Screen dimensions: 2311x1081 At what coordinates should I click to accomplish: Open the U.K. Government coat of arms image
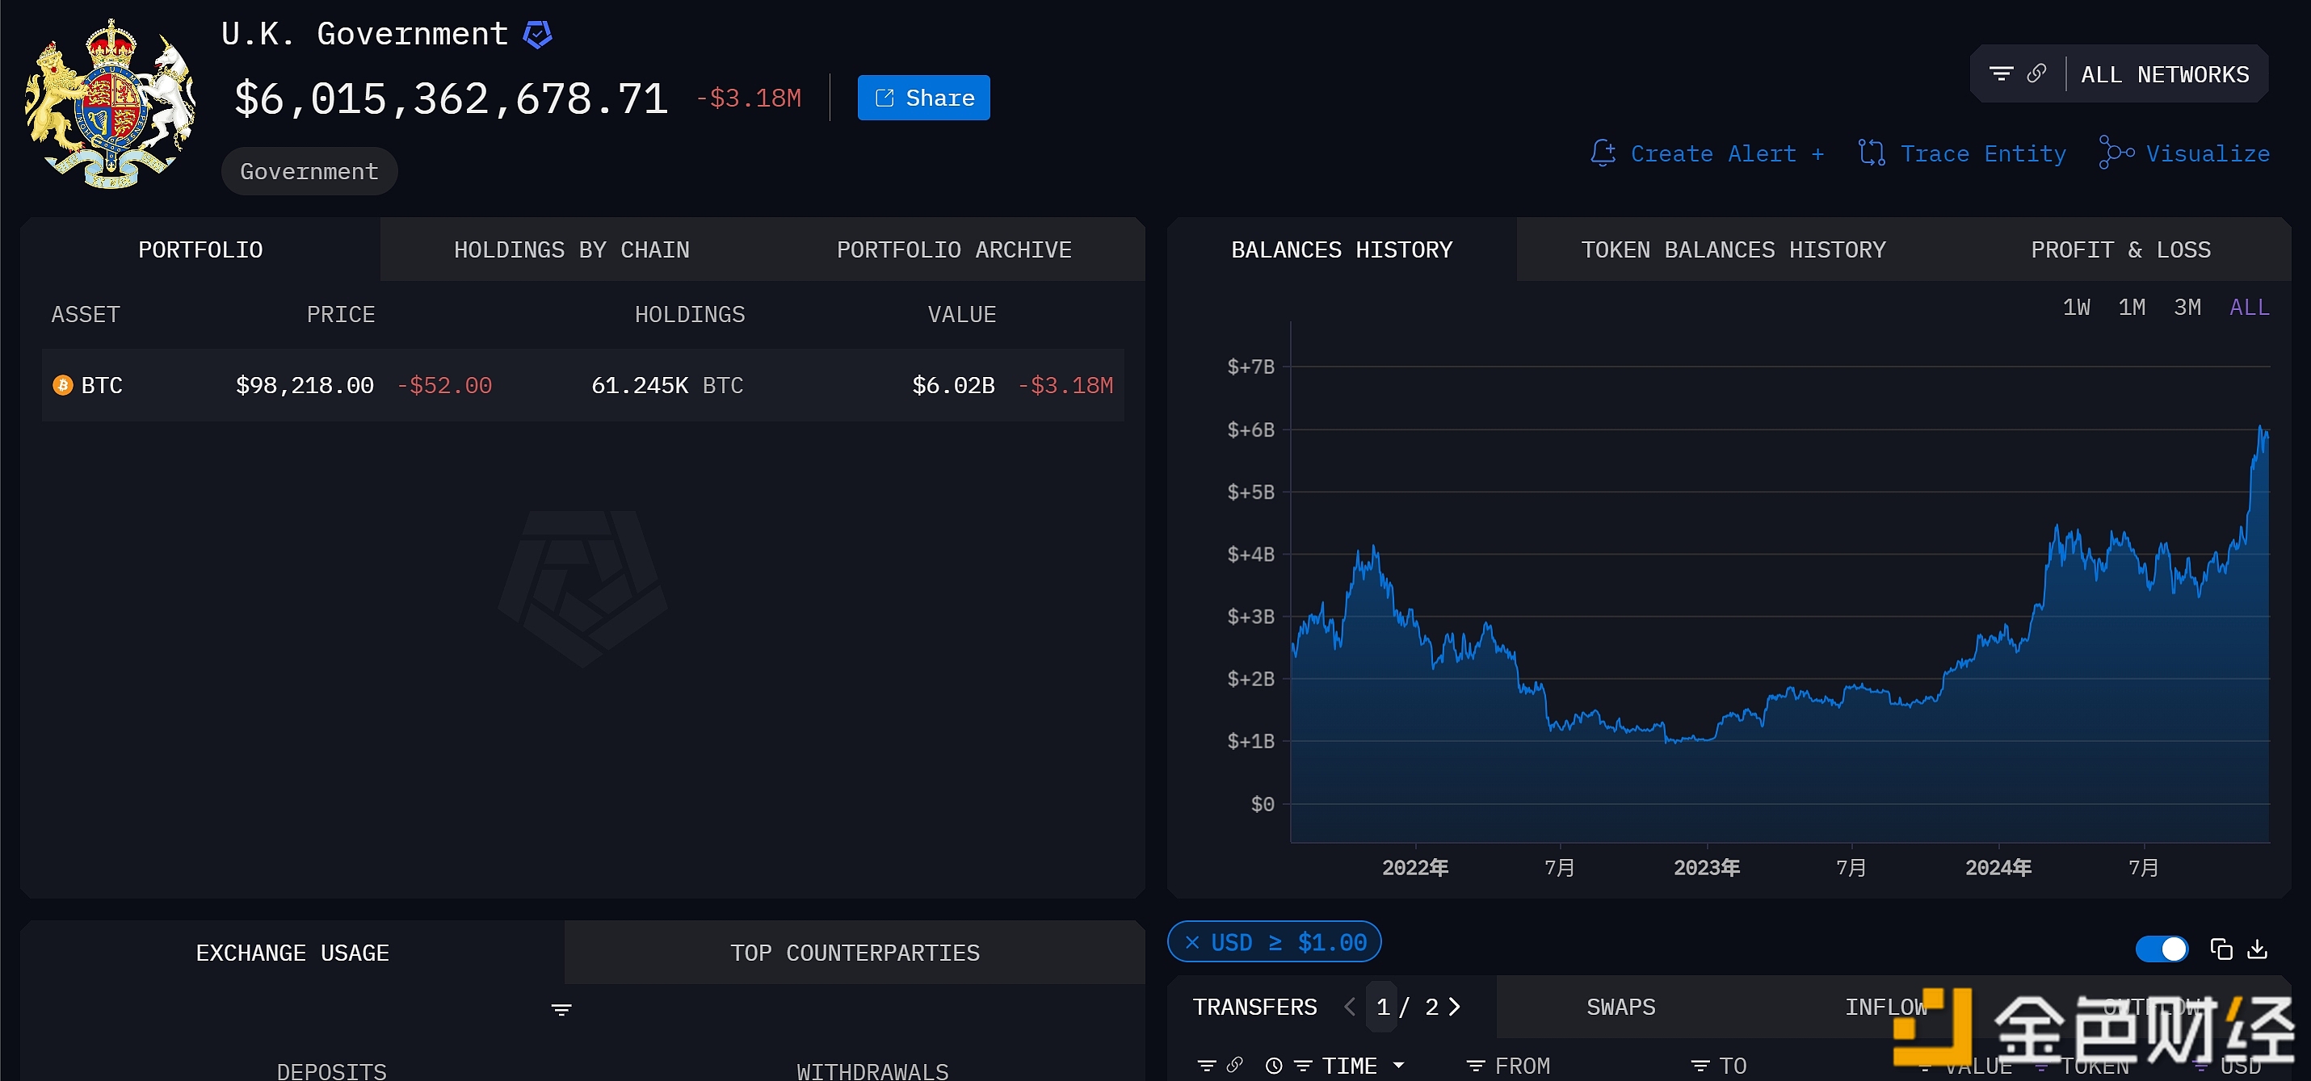(x=109, y=104)
